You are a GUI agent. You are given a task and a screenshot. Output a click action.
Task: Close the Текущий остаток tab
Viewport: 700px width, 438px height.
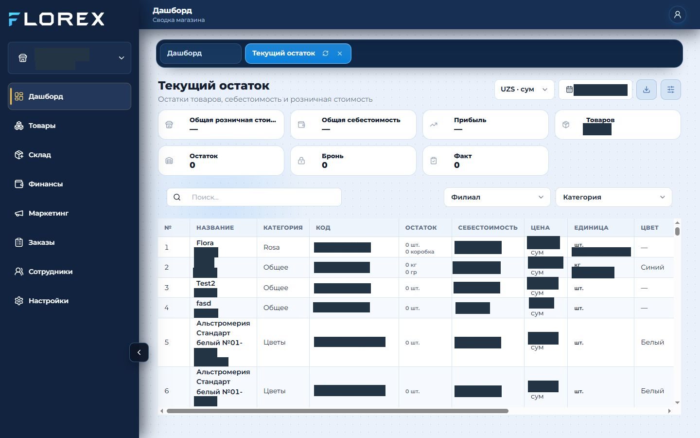pyautogui.click(x=340, y=54)
